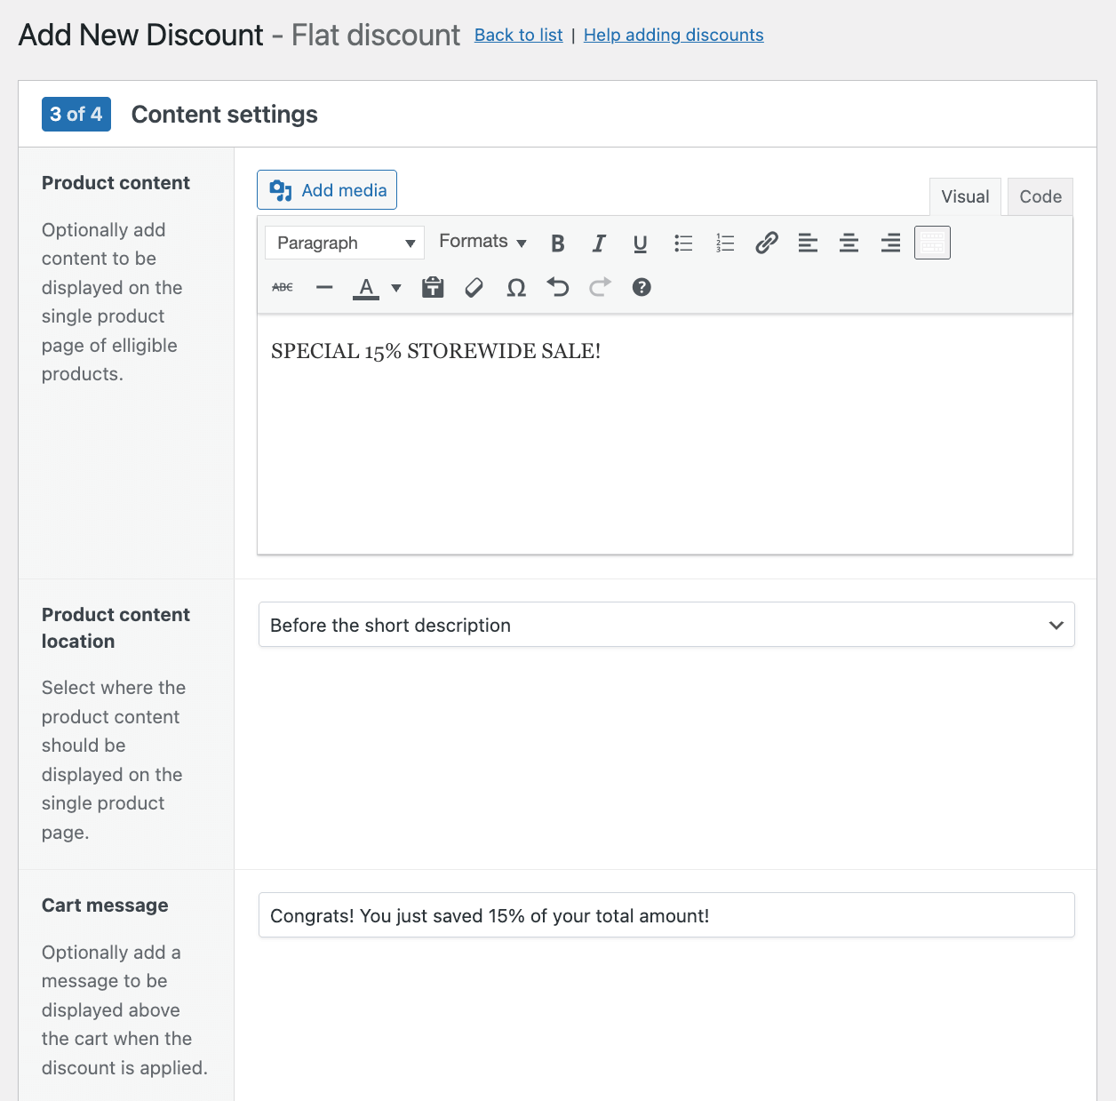
Task: Switch to the Code tab
Action: pos(1039,196)
